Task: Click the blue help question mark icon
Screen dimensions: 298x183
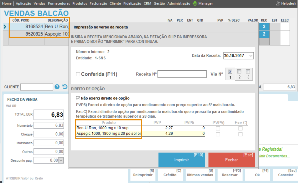Action: (x=57, y=87)
